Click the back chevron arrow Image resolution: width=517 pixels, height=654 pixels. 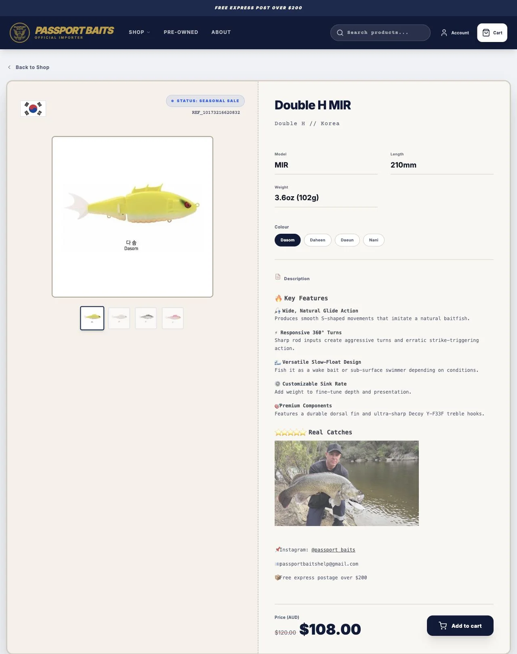click(x=9, y=67)
